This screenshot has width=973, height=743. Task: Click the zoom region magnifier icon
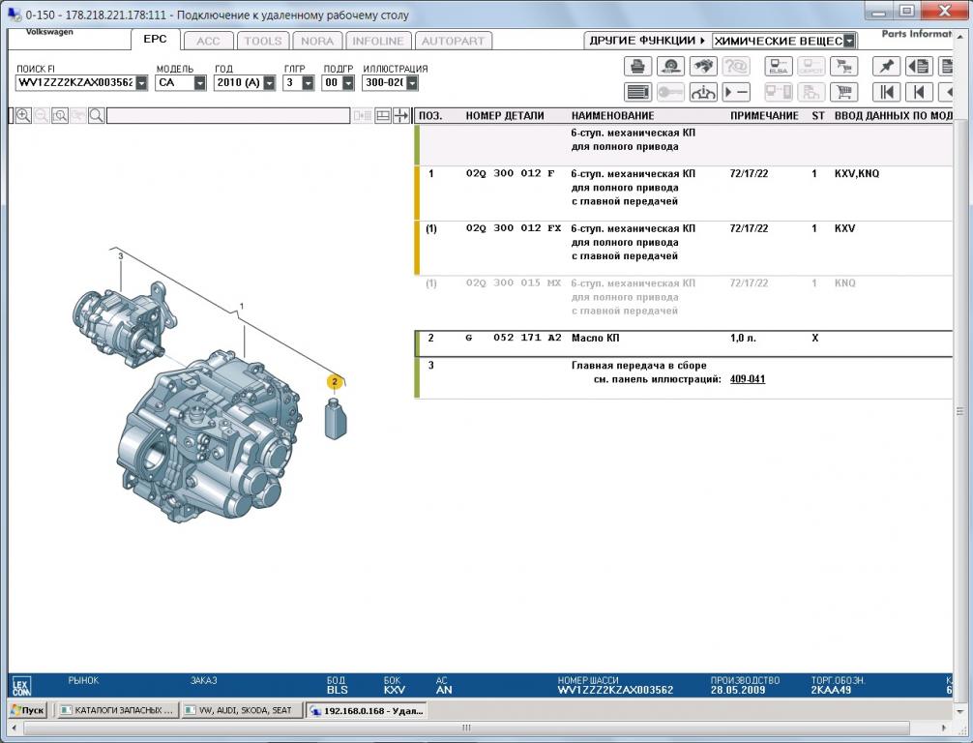(60, 115)
